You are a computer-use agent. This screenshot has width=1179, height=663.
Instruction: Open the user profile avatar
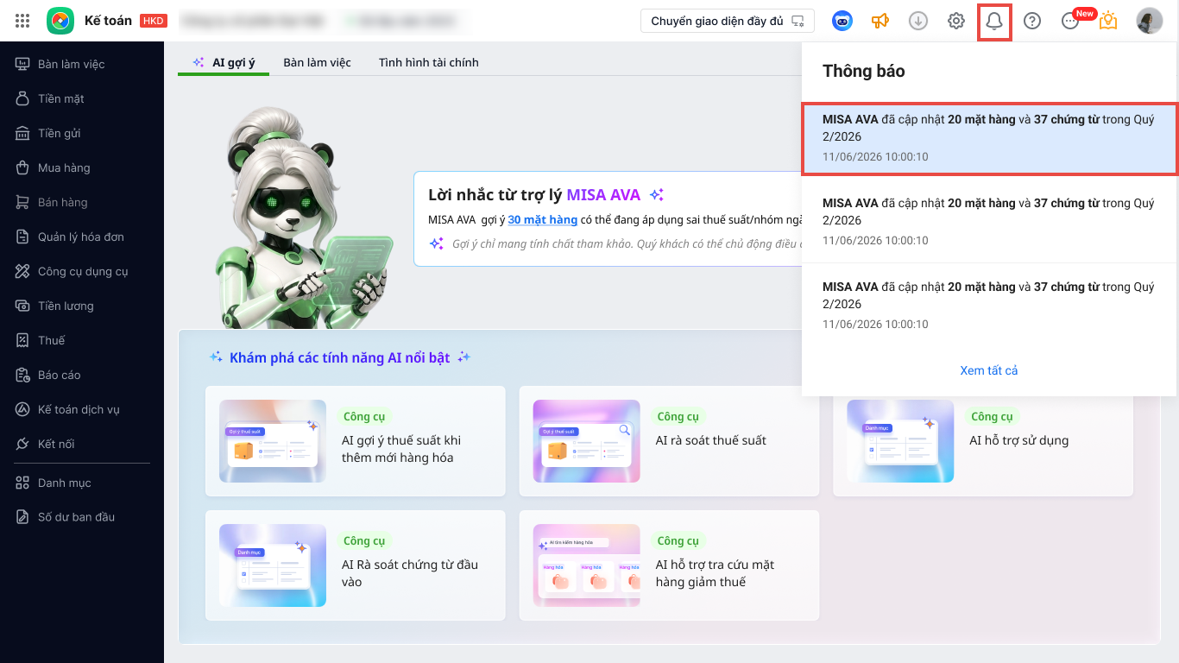point(1150,21)
